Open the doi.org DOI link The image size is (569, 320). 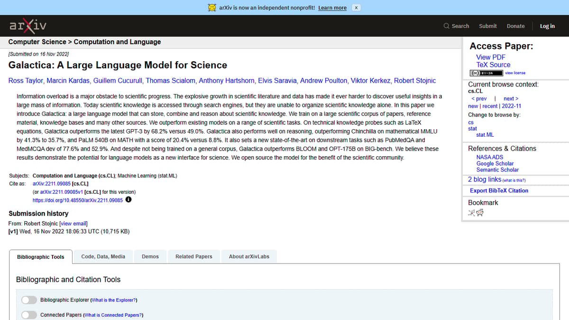click(x=78, y=200)
